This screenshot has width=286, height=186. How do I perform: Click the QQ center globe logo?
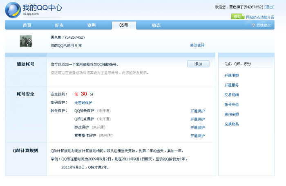click(x=13, y=10)
